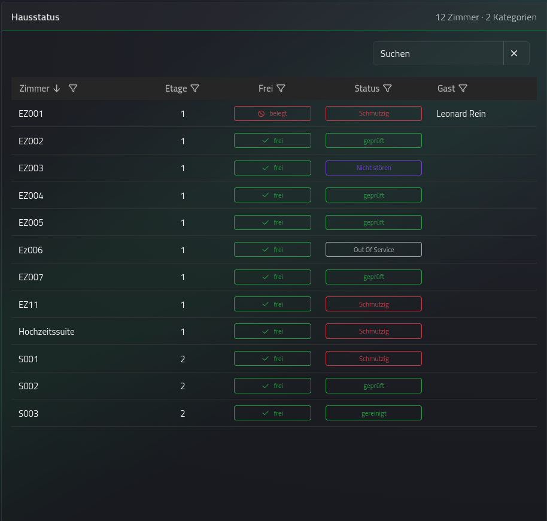Click the frei badge for EZ002
The width and height of the screenshot is (547, 521).
(x=272, y=141)
